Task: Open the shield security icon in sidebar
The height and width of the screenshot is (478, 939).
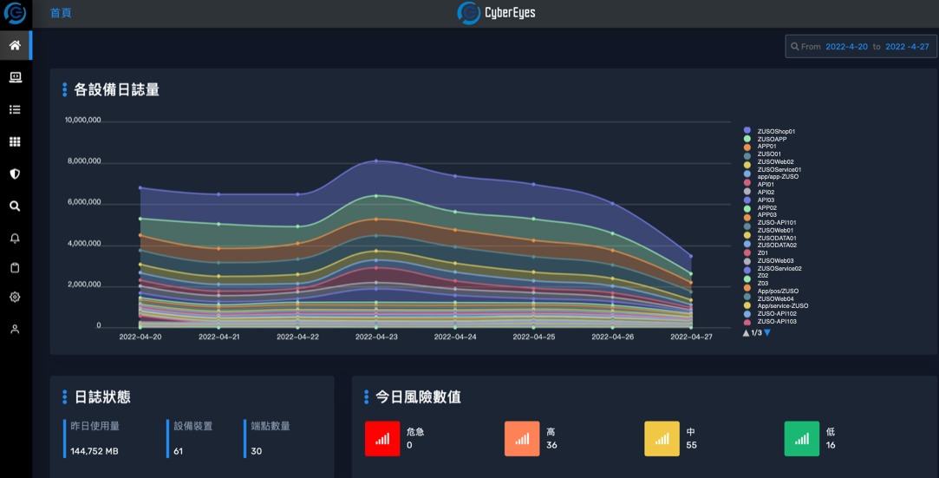Action: 15,174
